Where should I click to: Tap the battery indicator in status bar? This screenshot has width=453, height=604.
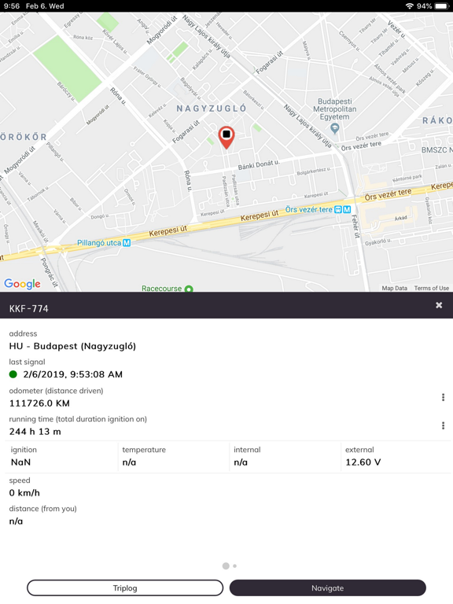441,6
